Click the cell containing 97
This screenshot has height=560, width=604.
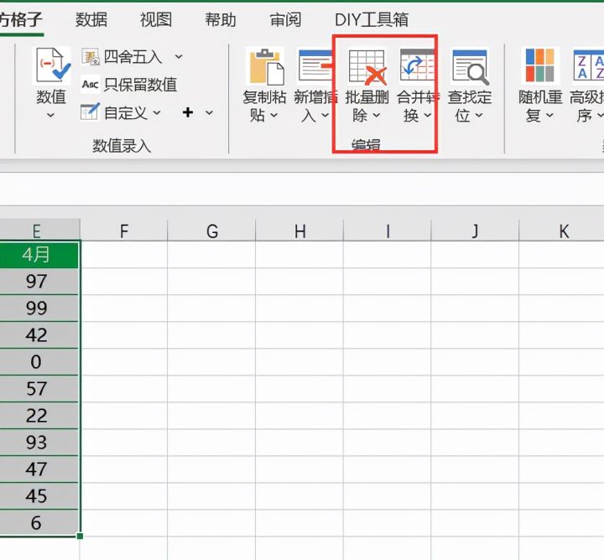[x=39, y=282]
